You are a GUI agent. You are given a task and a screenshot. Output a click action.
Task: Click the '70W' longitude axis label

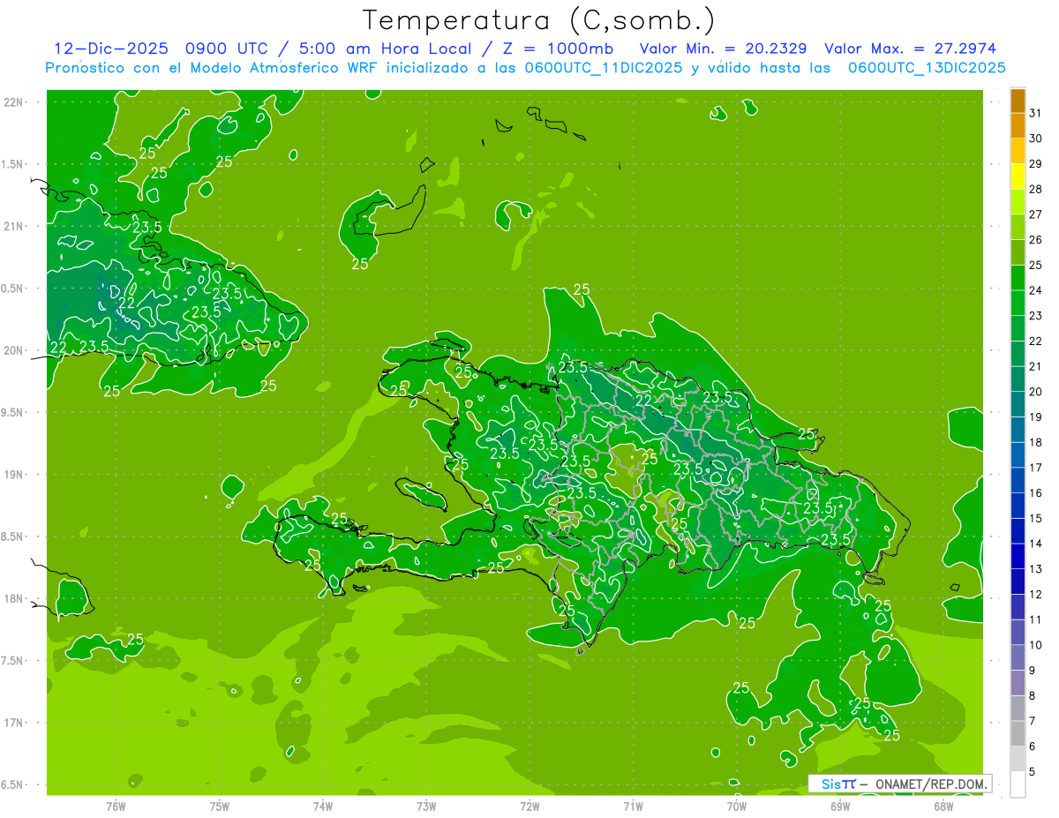pos(737,806)
